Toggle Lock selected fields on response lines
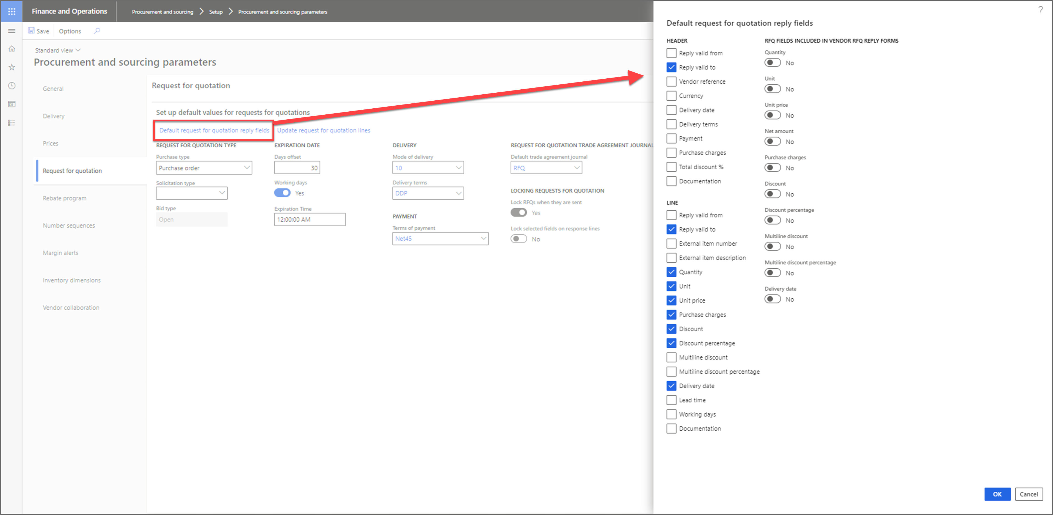The width and height of the screenshot is (1053, 515). 519,239
